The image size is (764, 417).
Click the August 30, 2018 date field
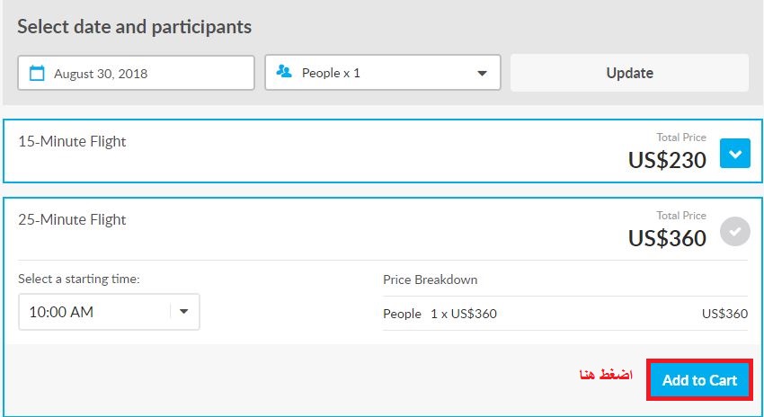point(136,73)
